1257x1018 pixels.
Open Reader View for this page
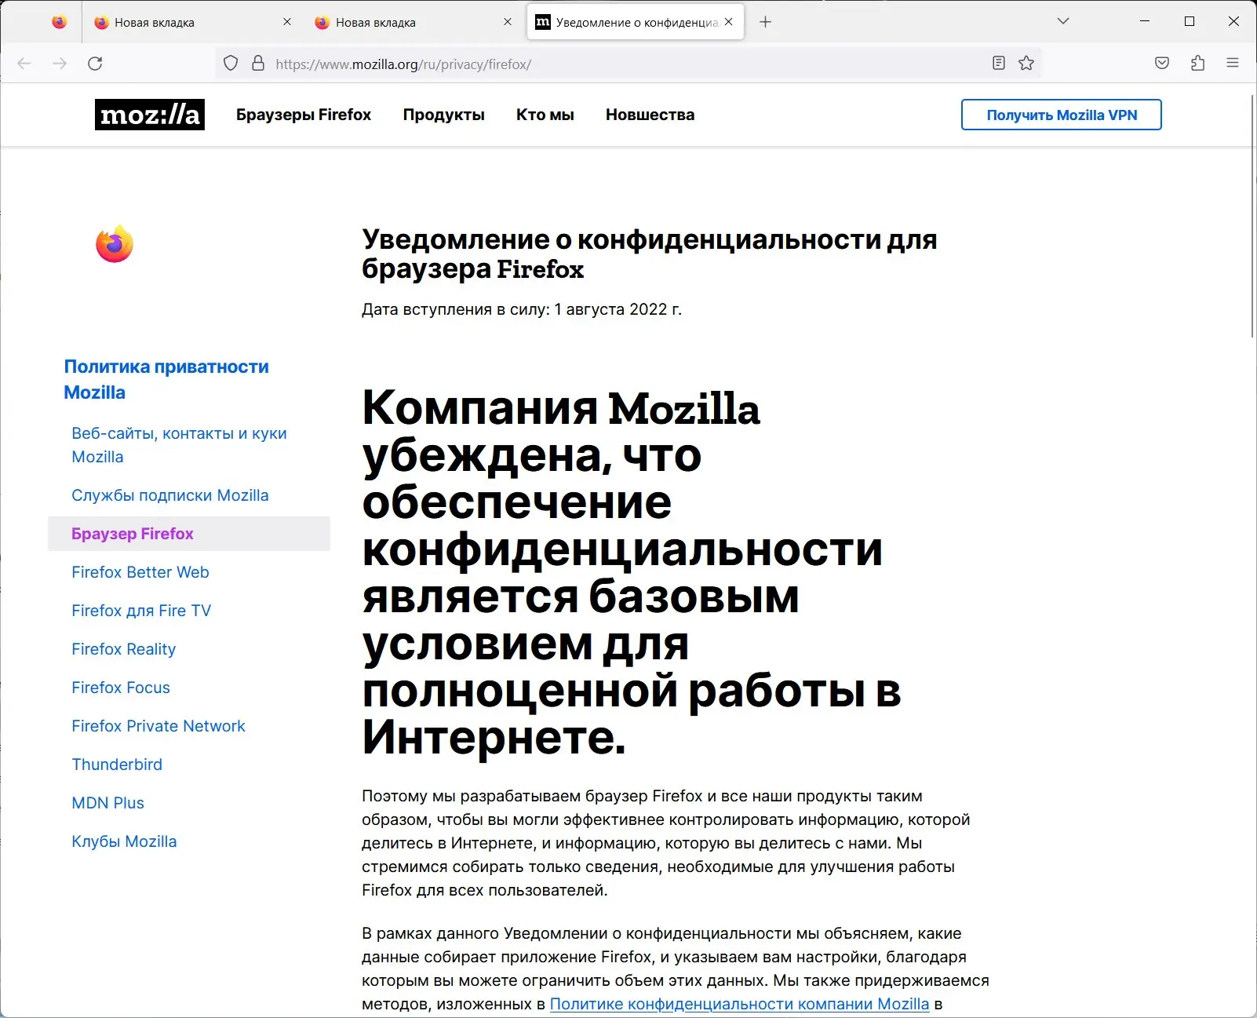pyautogui.click(x=998, y=63)
